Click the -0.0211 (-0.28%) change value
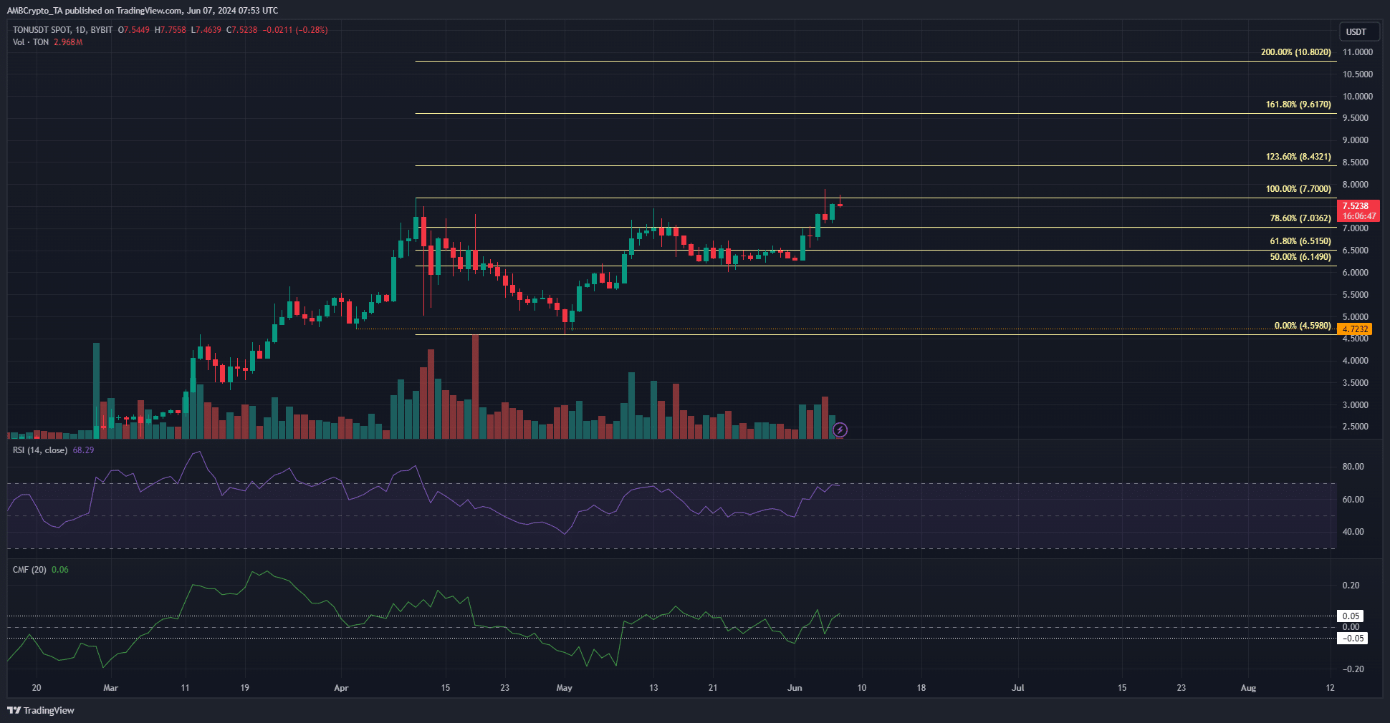This screenshot has width=1390, height=723. click(x=295, y=30)
